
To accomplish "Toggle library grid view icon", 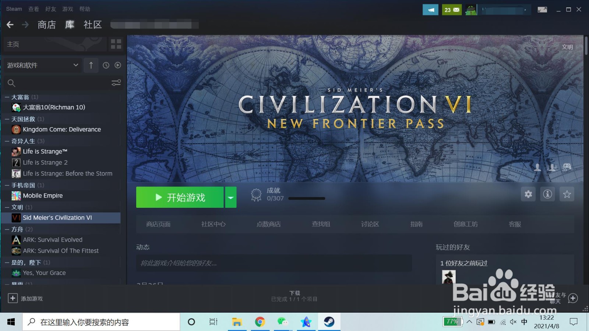I will tap(116, 44).
